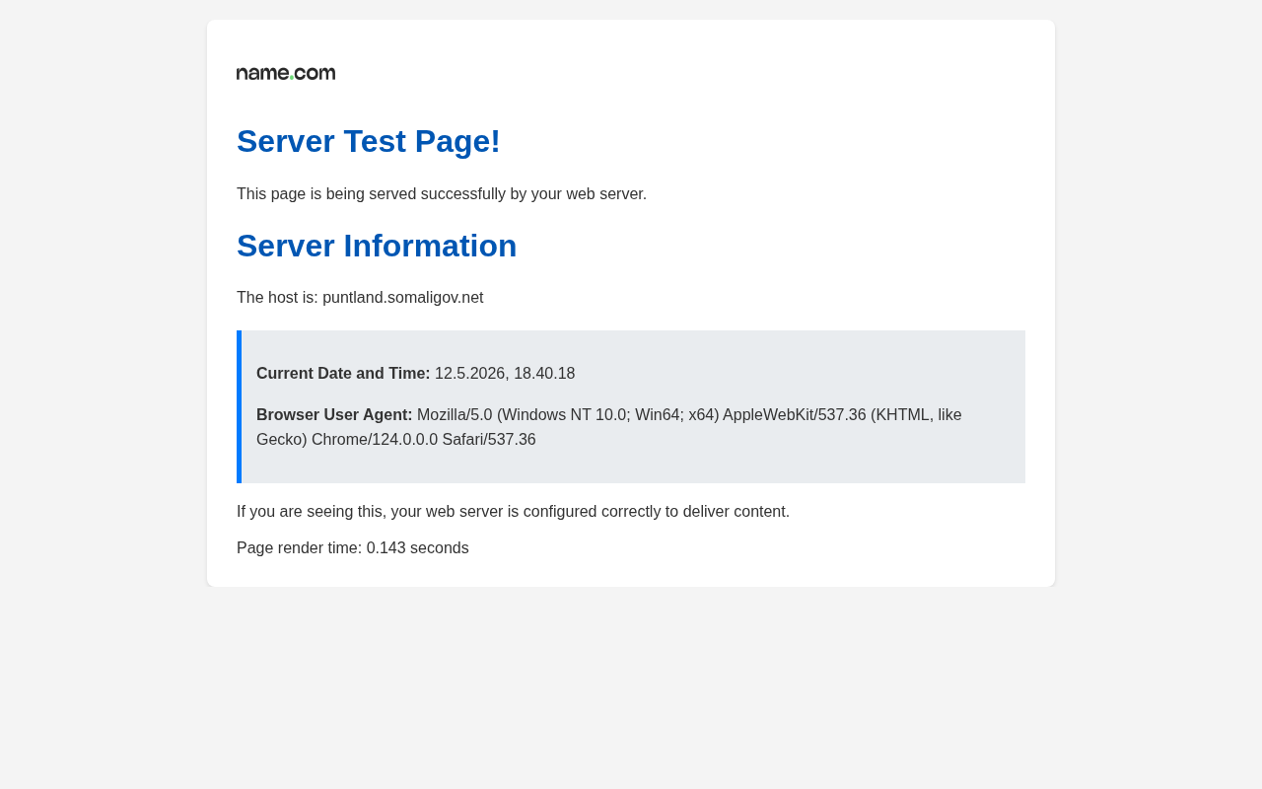Select the served successfully paragraph text

pyautogui.click(x=442, y=193)
